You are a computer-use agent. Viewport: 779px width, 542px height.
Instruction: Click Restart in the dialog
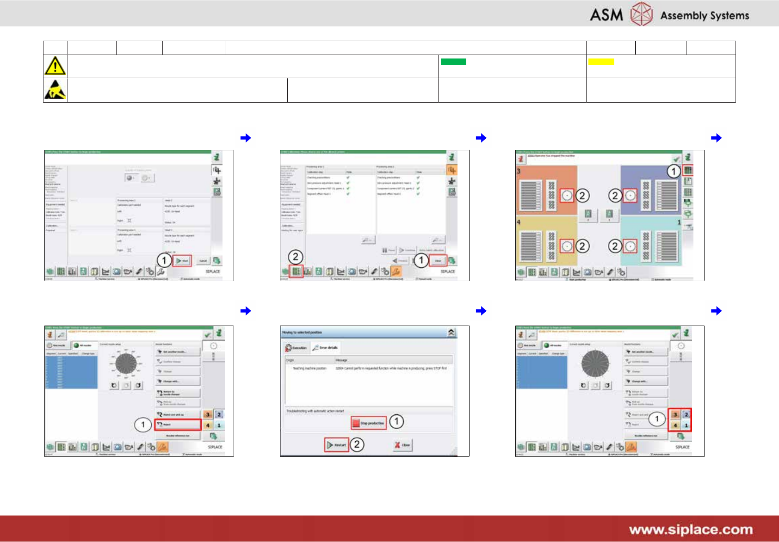[x=337, y=445]
